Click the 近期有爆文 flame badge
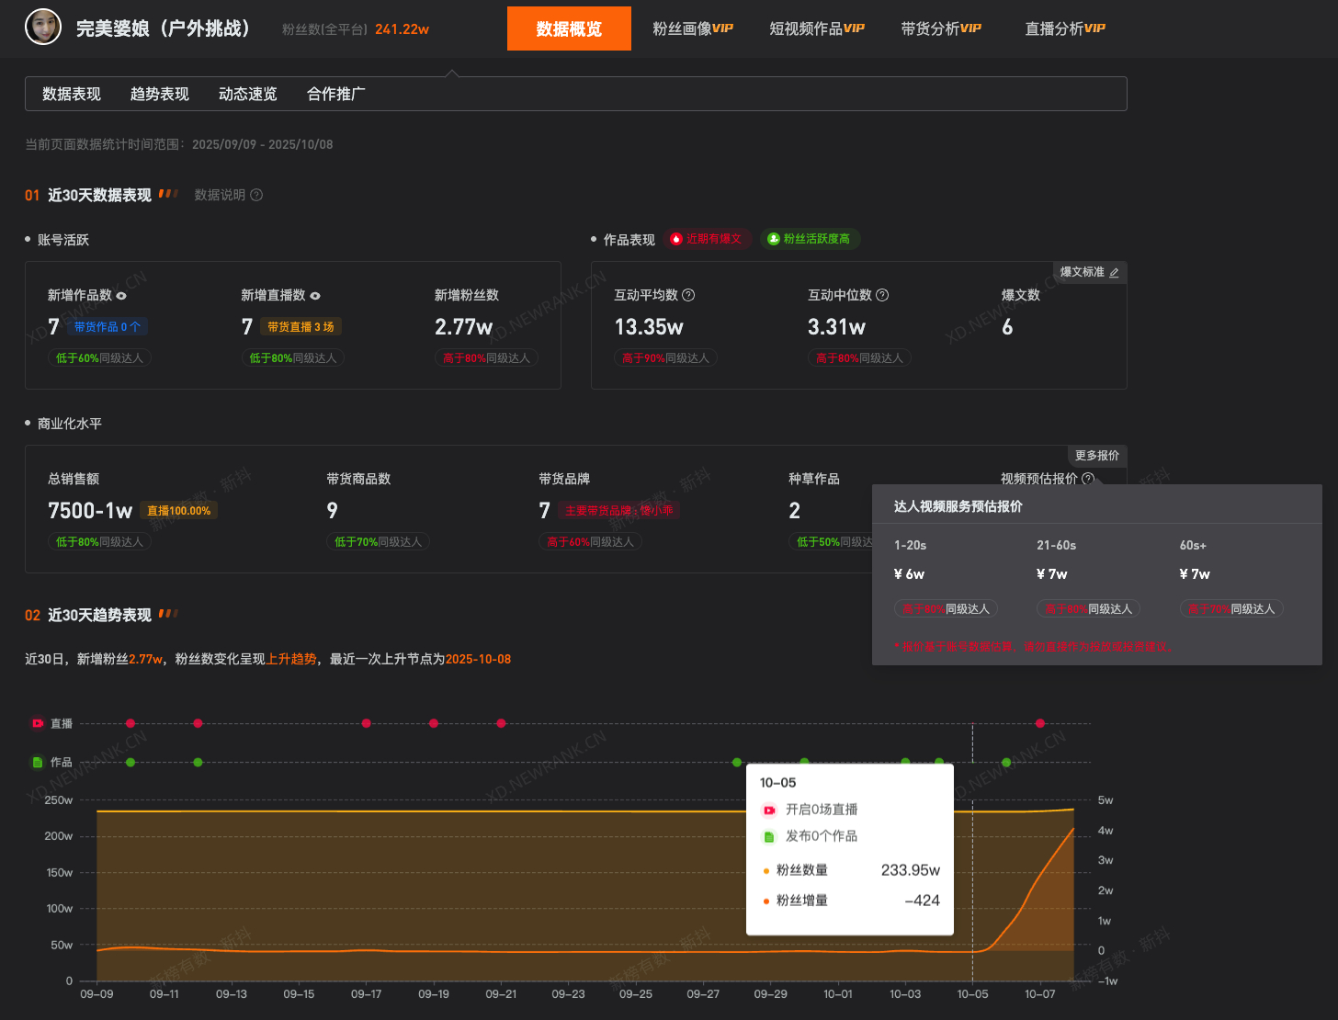The image size is (1338, 1020). click(708, 239)
